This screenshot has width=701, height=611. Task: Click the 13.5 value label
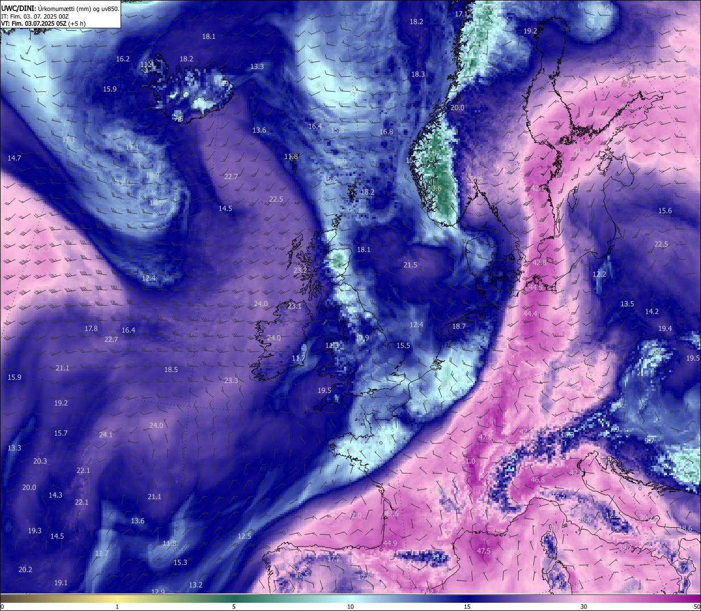(627, 304)
